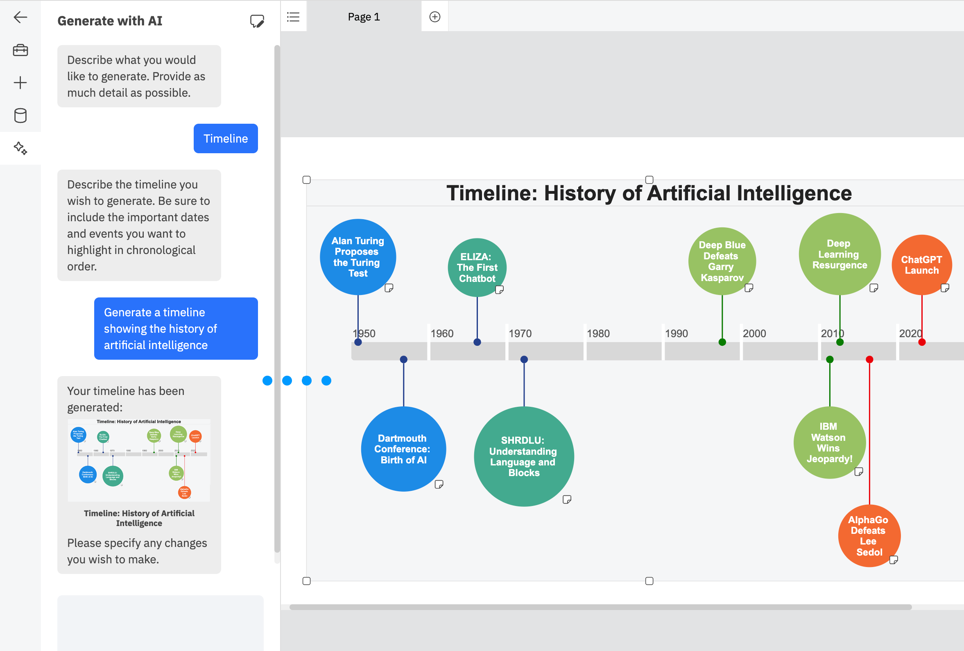Click the canvas horizontal scrollbar
This screenshot has height=651, width=964.
click(x=600, y=607)
